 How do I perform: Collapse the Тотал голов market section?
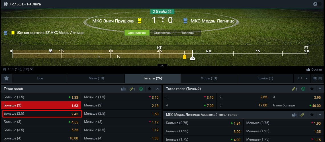pyautogui.click(x=158, y=89)
